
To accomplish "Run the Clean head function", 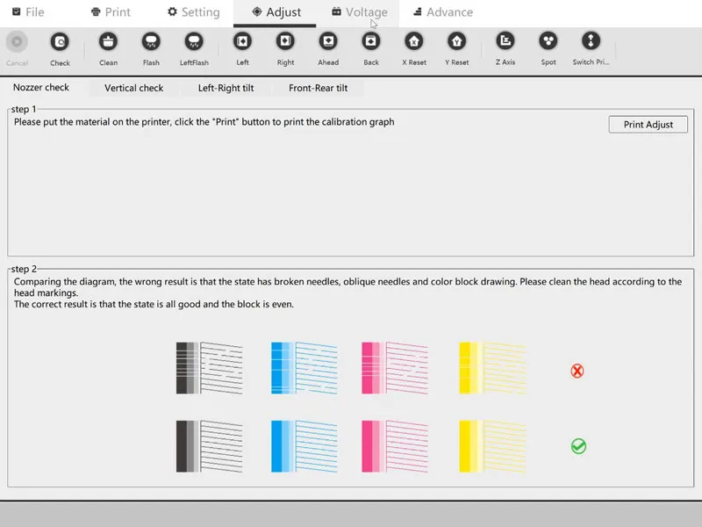I will (108, 41).
